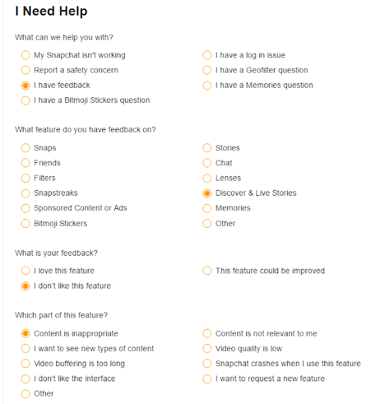Pick "Video quality is low" option
371x404 pixels.
[x=207, y=348]
